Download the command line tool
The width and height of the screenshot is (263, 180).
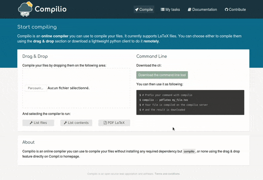[x=162, y=75]
